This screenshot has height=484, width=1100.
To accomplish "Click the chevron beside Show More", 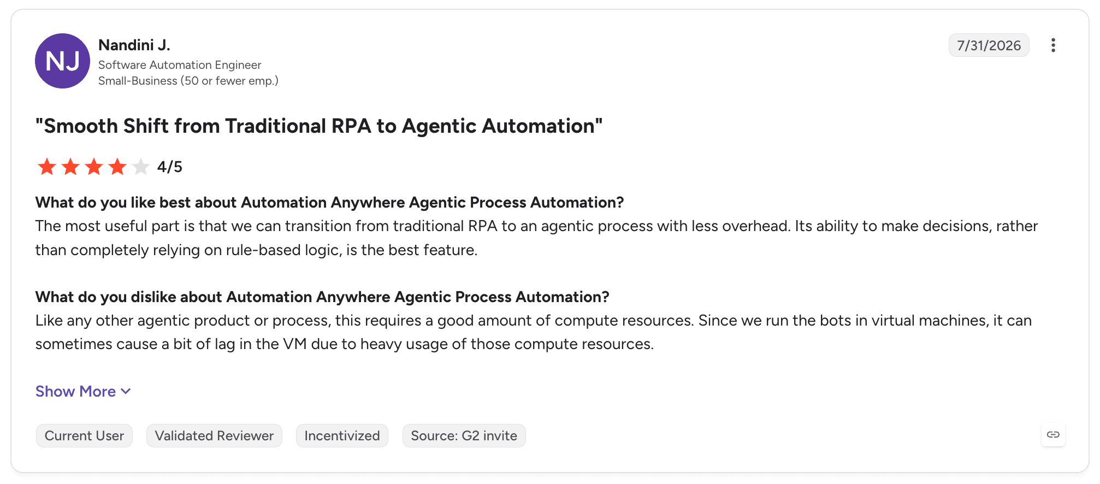I will (126, 392).
